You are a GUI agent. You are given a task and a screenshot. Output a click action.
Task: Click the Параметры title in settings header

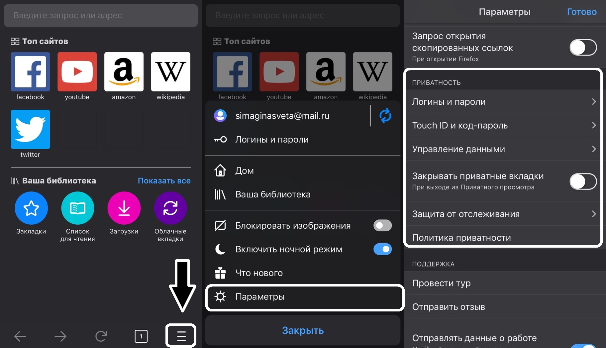click(504, 12)
